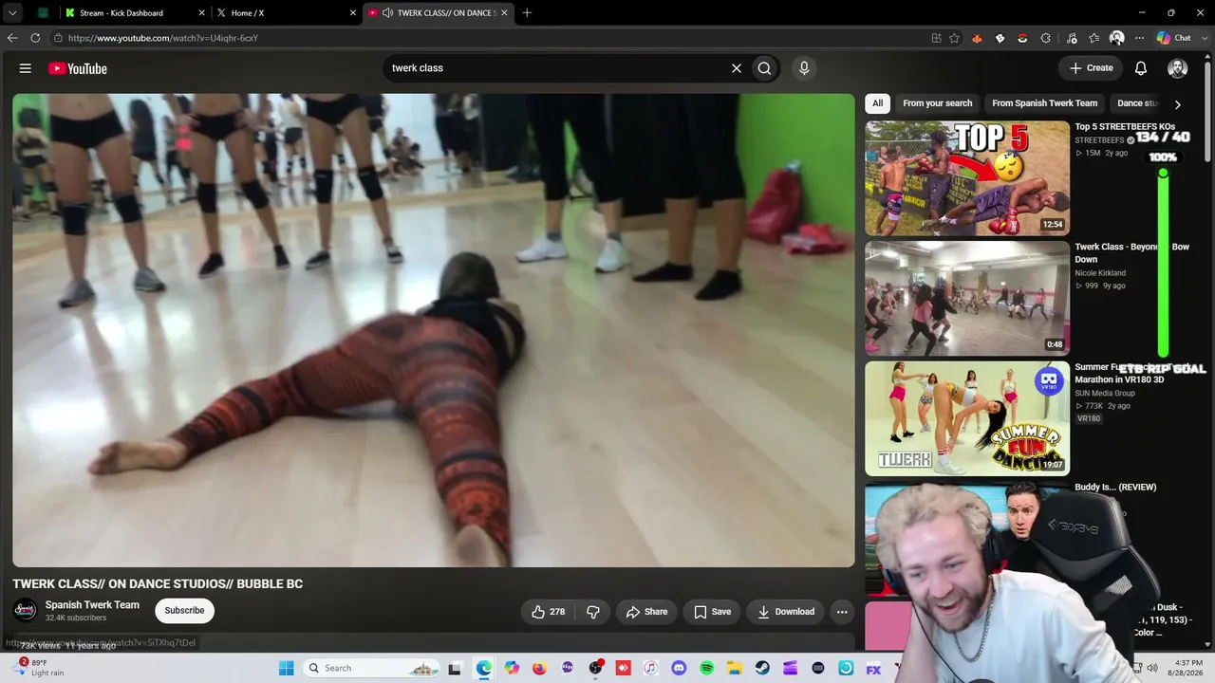Go back to the previous page

[12, 38]
